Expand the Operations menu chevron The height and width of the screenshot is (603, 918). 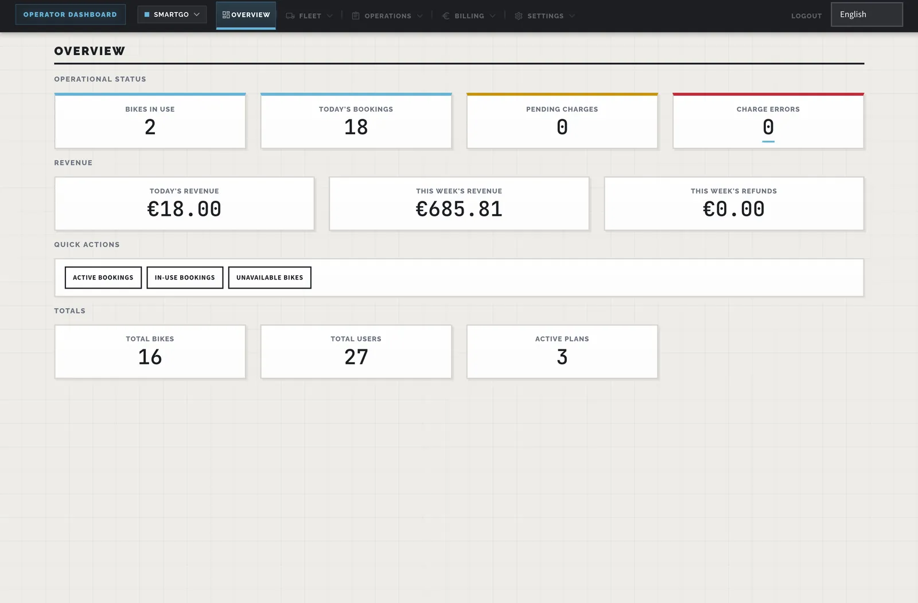420,16
